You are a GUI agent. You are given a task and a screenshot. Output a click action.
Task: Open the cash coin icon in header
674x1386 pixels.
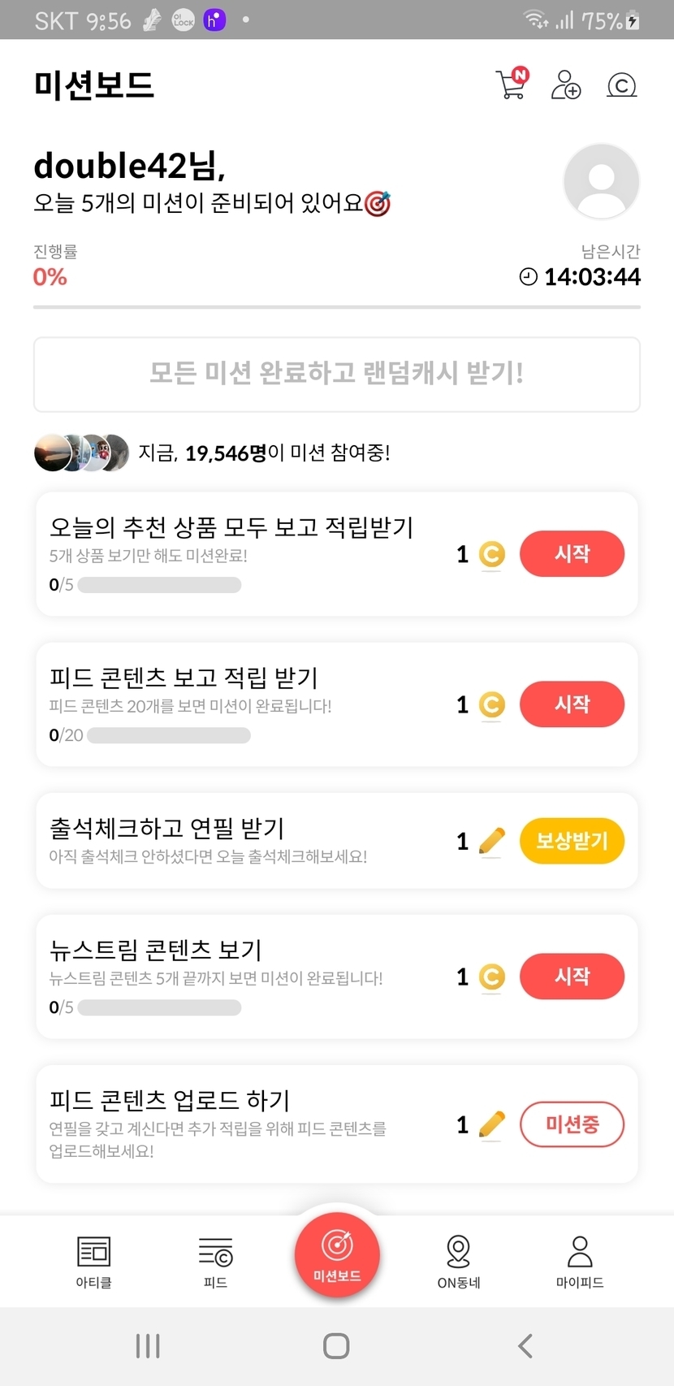coord(621,84)
